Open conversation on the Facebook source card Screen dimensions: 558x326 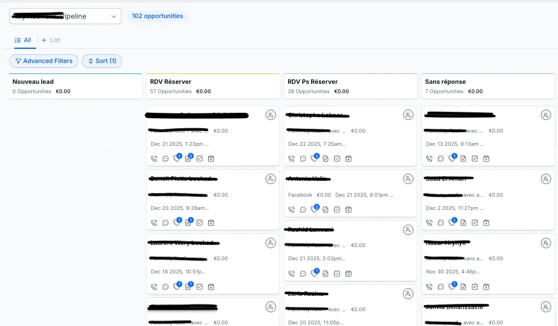[303, 210]
